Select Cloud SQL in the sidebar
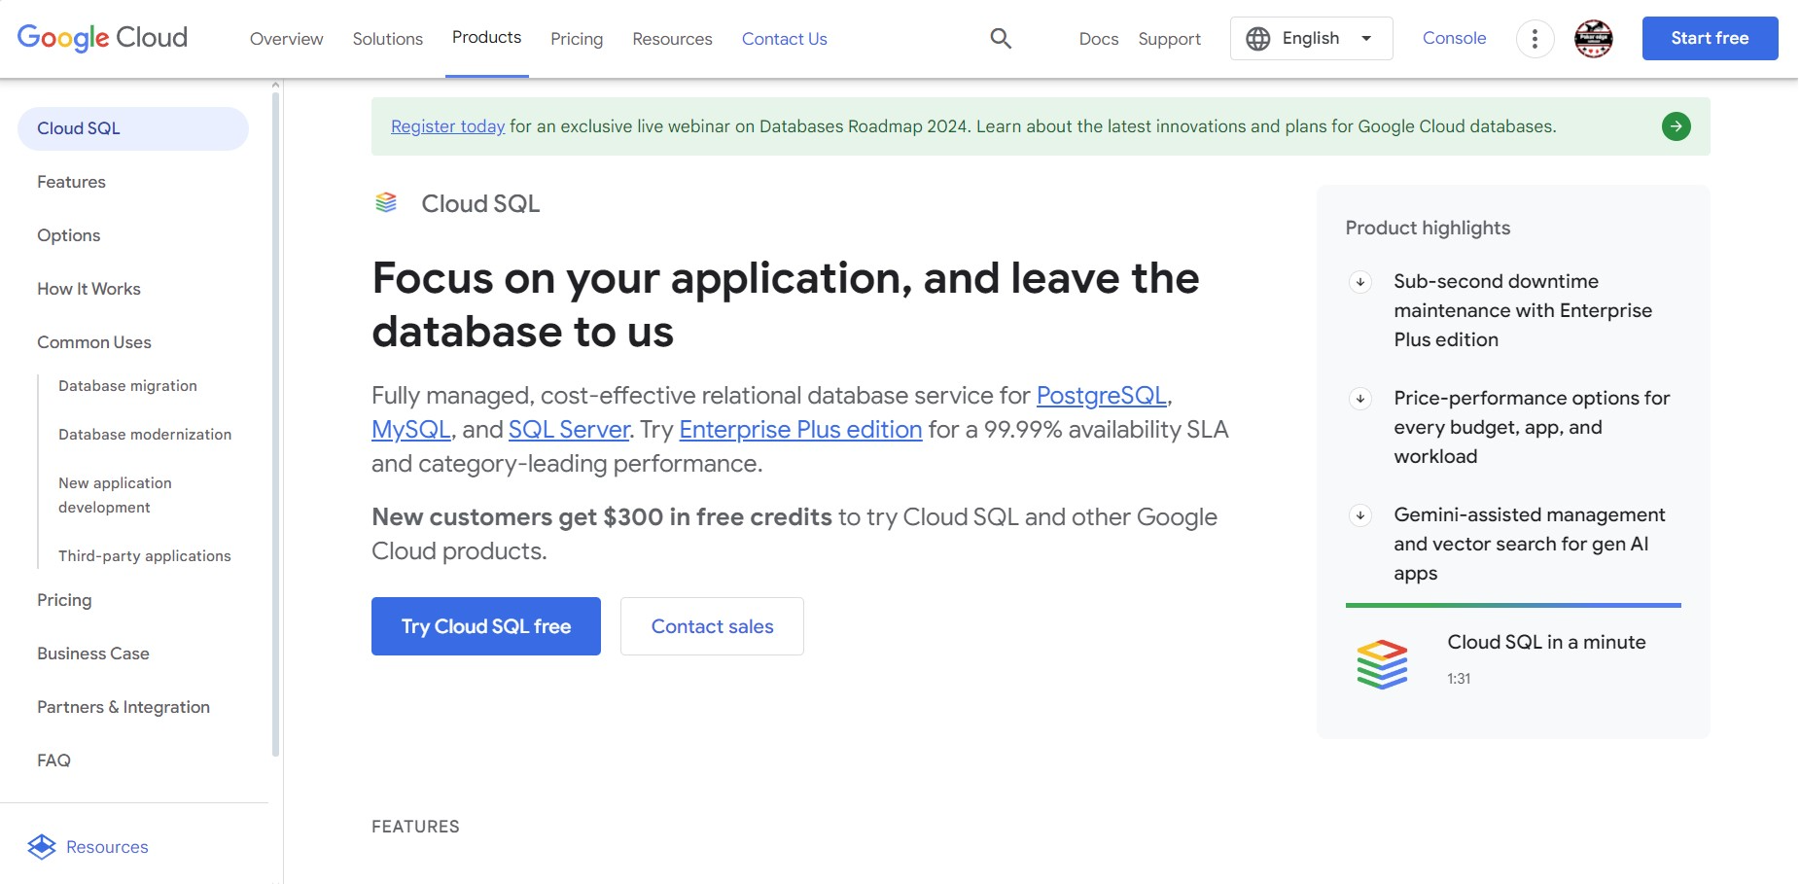The image size is (1800, 884). point(133,128)
